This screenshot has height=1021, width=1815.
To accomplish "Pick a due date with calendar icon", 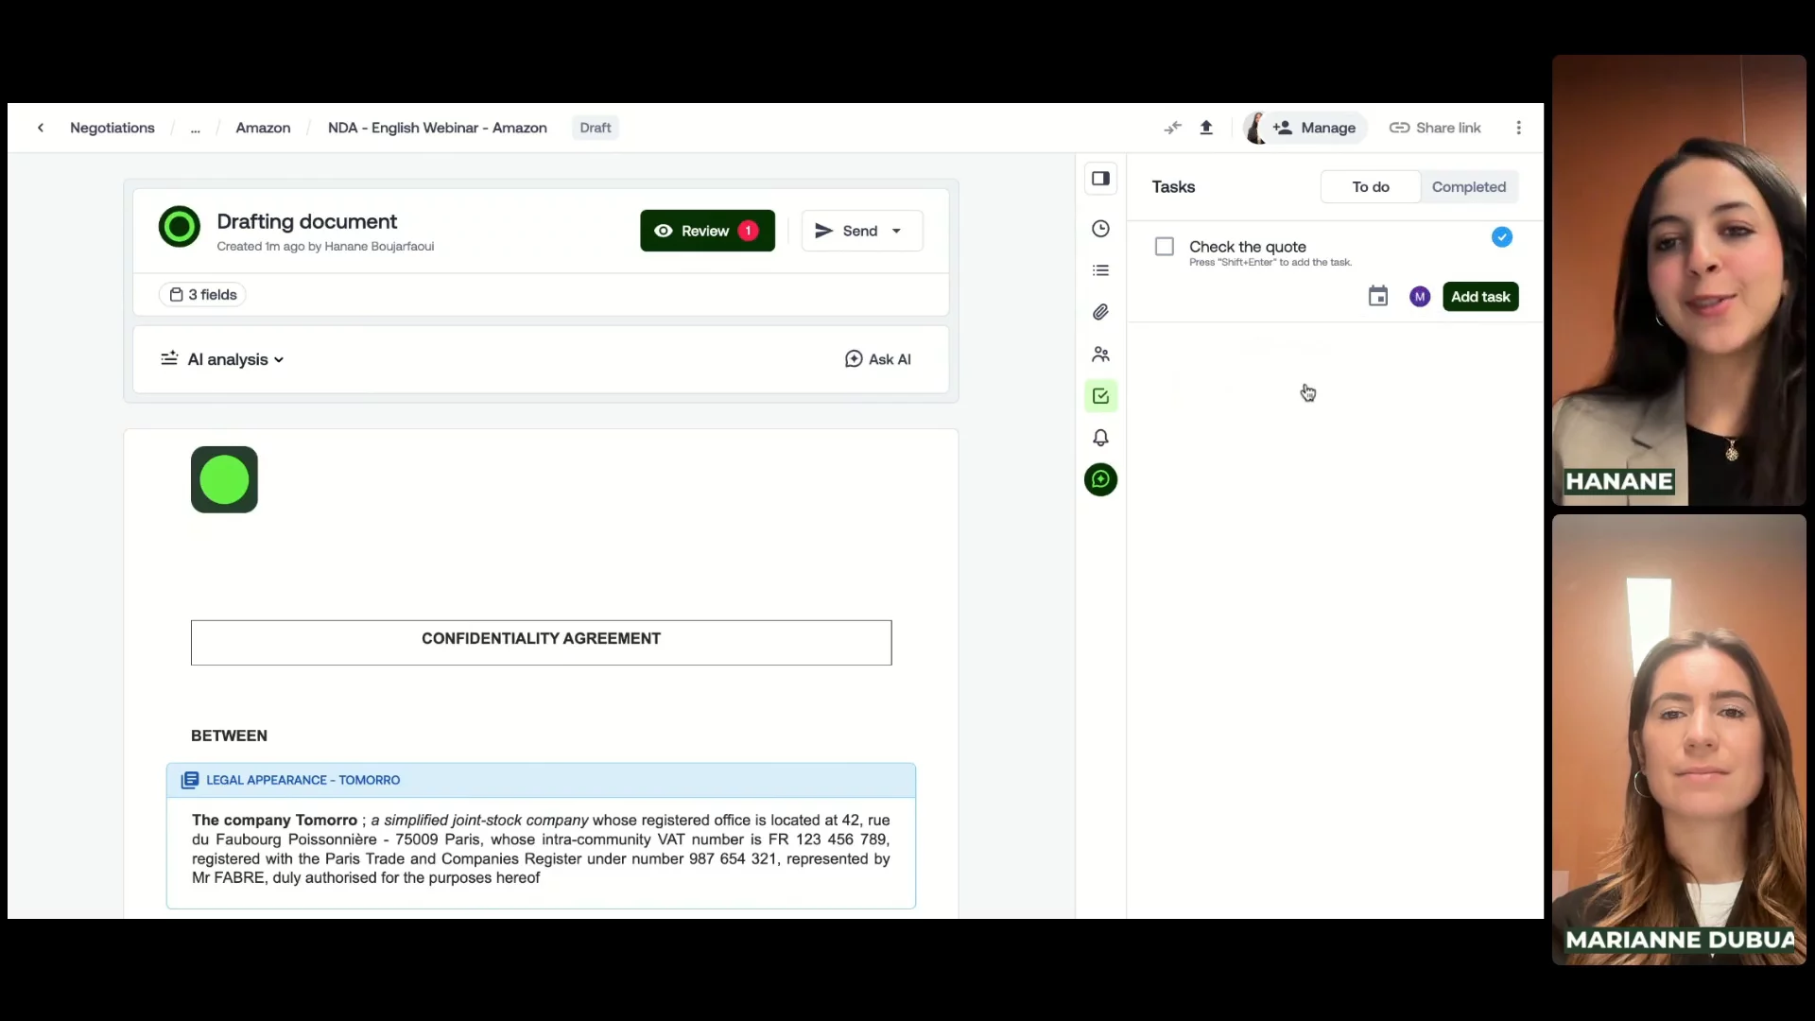I will tap(1378, 297).
